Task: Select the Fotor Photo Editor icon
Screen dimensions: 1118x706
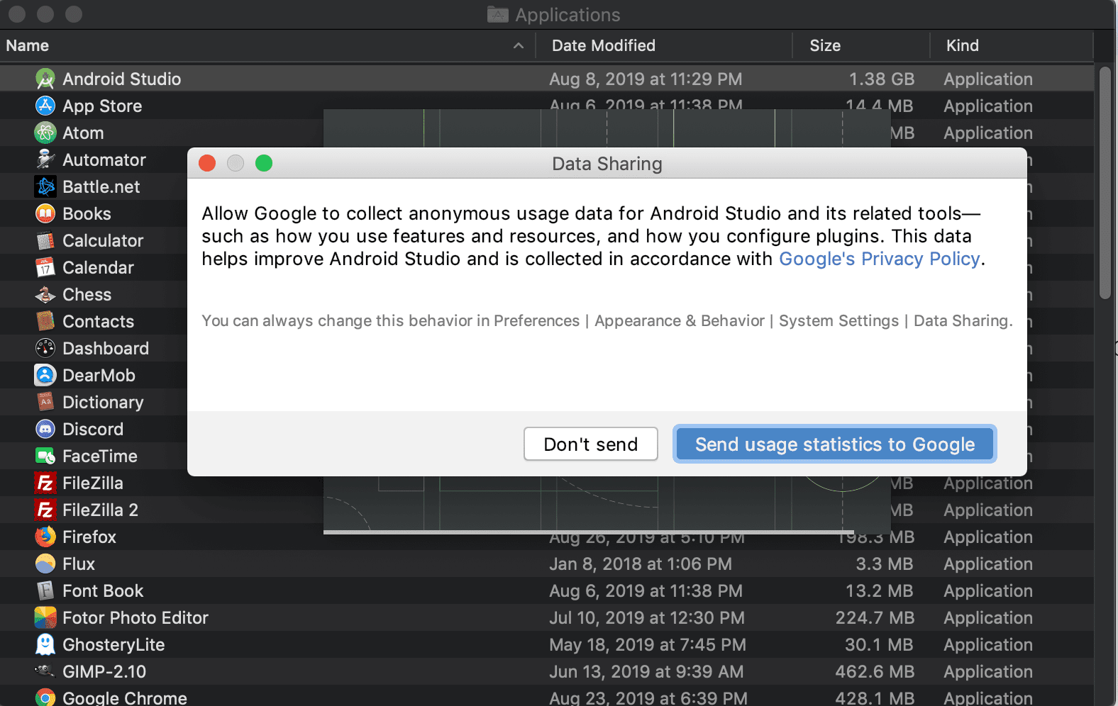Action: click(x=45, y=617)
